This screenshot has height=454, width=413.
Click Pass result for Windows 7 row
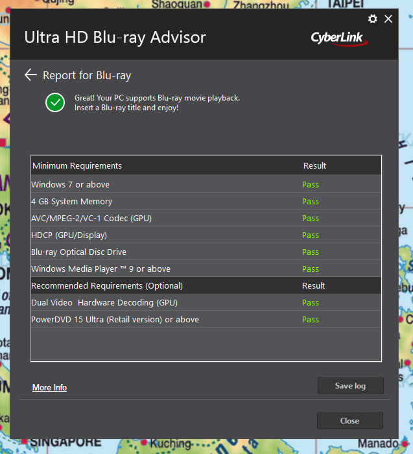point(311,185)
